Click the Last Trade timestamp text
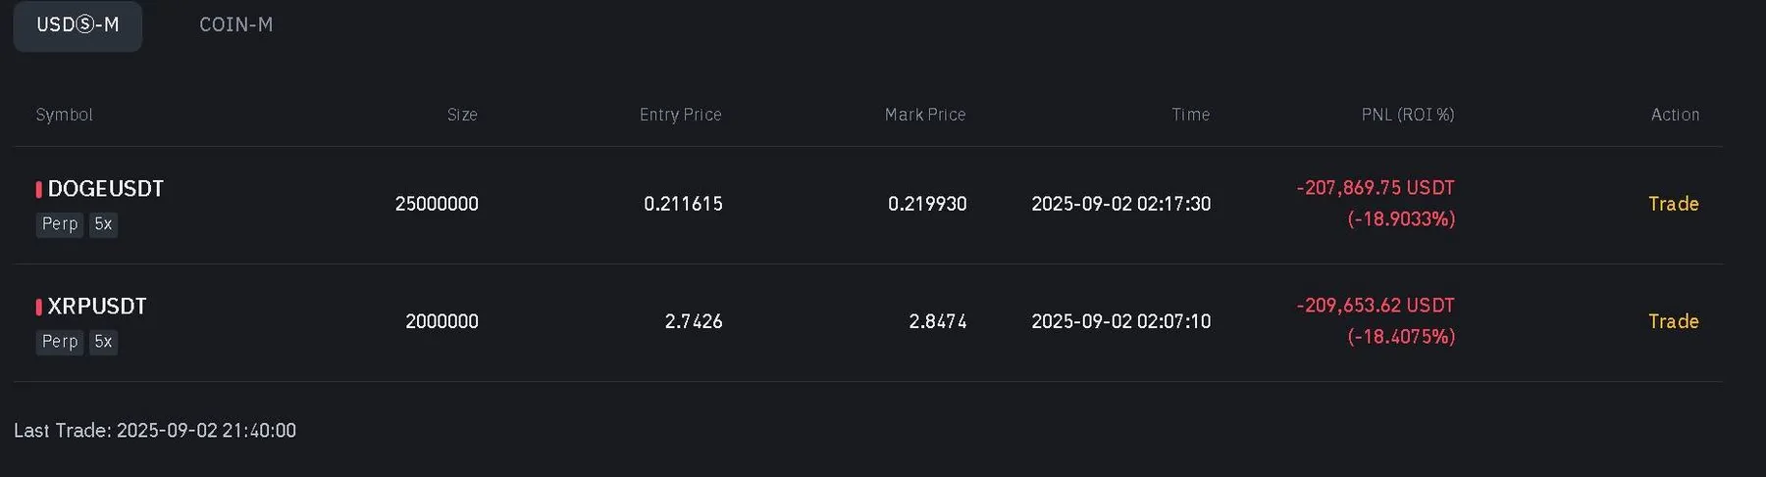The image size is (1766, 477). 155,431
